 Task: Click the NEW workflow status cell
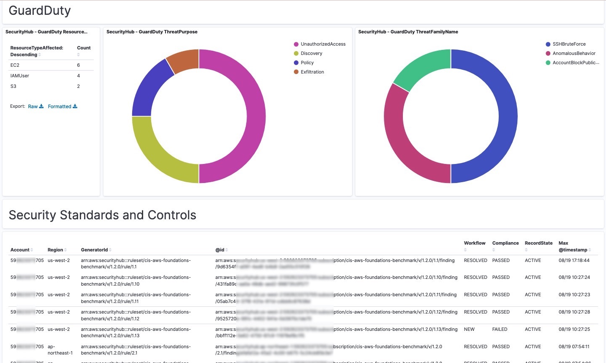[469, 329]
